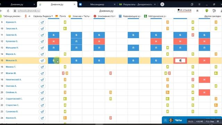Click paper-plane icon in row 19
The image size is (222, 125).
tap(42, 86)
